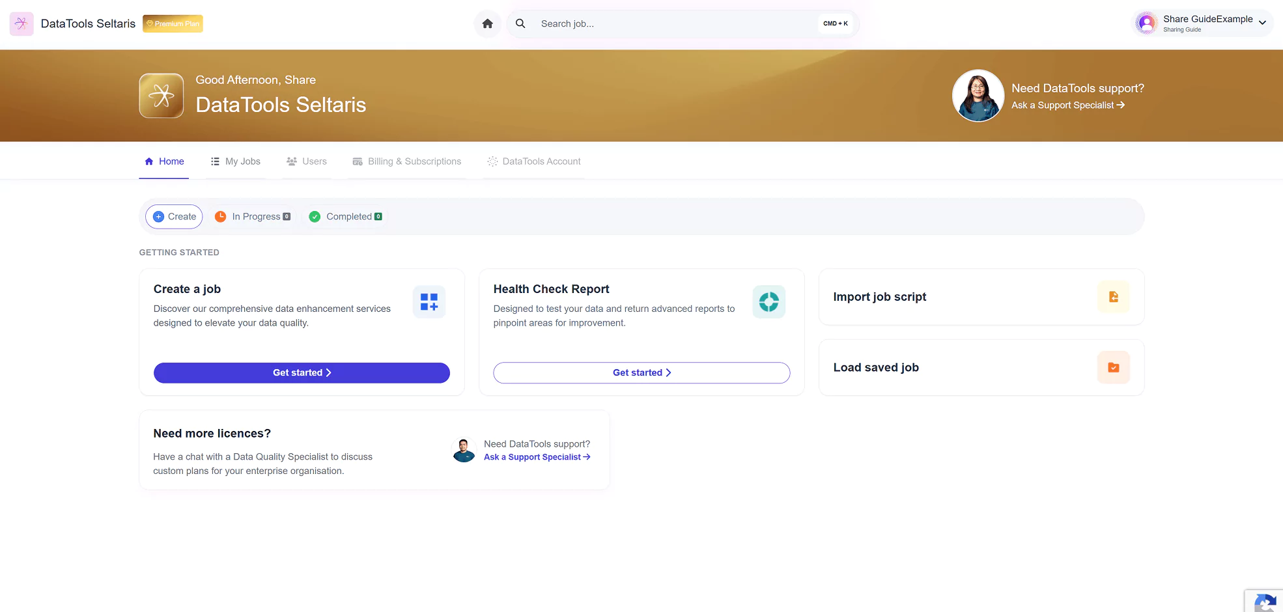Select the Create filter pill
Viewport: 1283px width, 612px height.
pos(175,217)
